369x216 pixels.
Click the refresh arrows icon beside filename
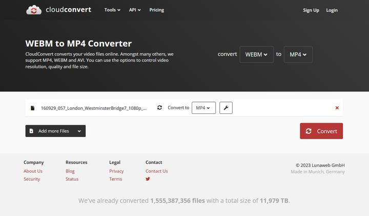point(159,108)
